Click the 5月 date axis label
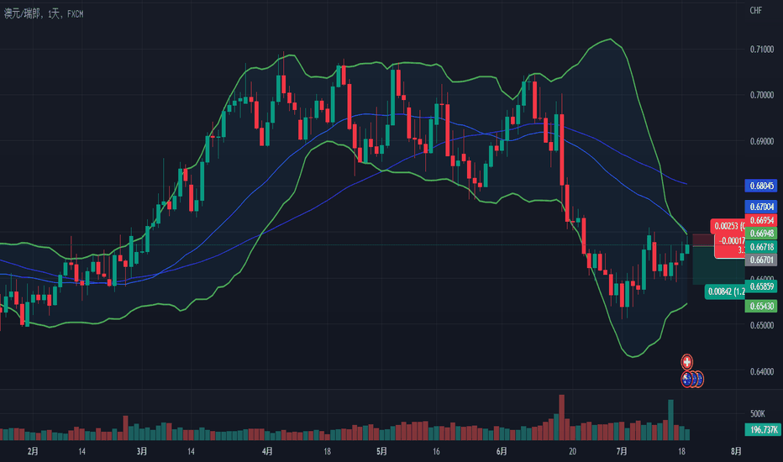The height and width of the screenshot is (462, 783). [x=381, y=452]
